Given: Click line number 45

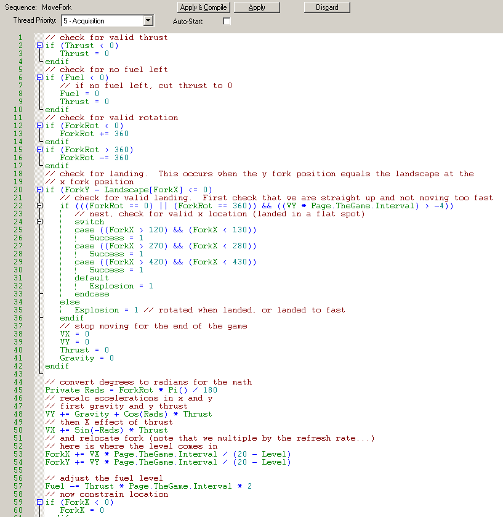Looking at the screenshot, I should pyautogui.click(x=18, y=390).
